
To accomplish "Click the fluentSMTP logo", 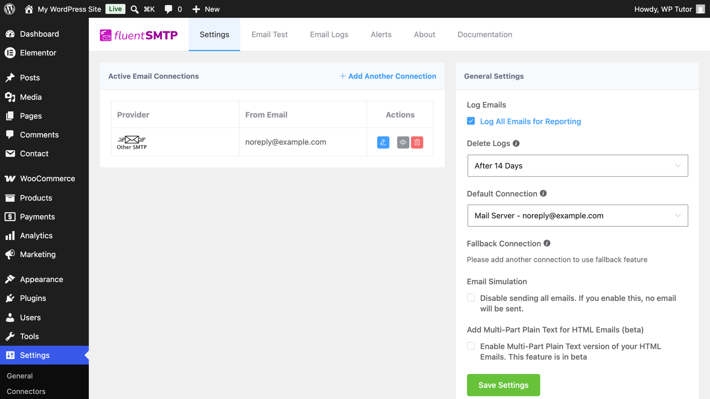I will coord(139,35).
